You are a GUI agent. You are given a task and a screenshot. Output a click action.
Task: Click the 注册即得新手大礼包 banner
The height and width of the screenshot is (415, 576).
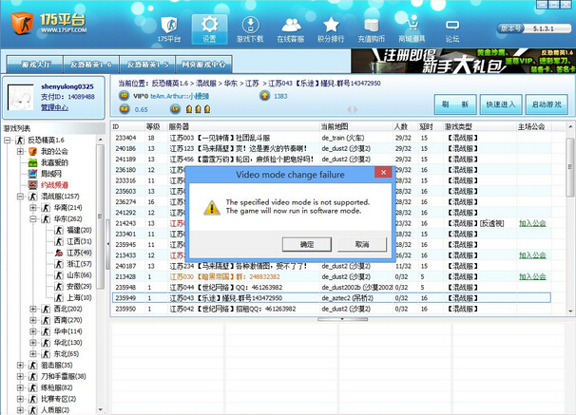[463, 61]
